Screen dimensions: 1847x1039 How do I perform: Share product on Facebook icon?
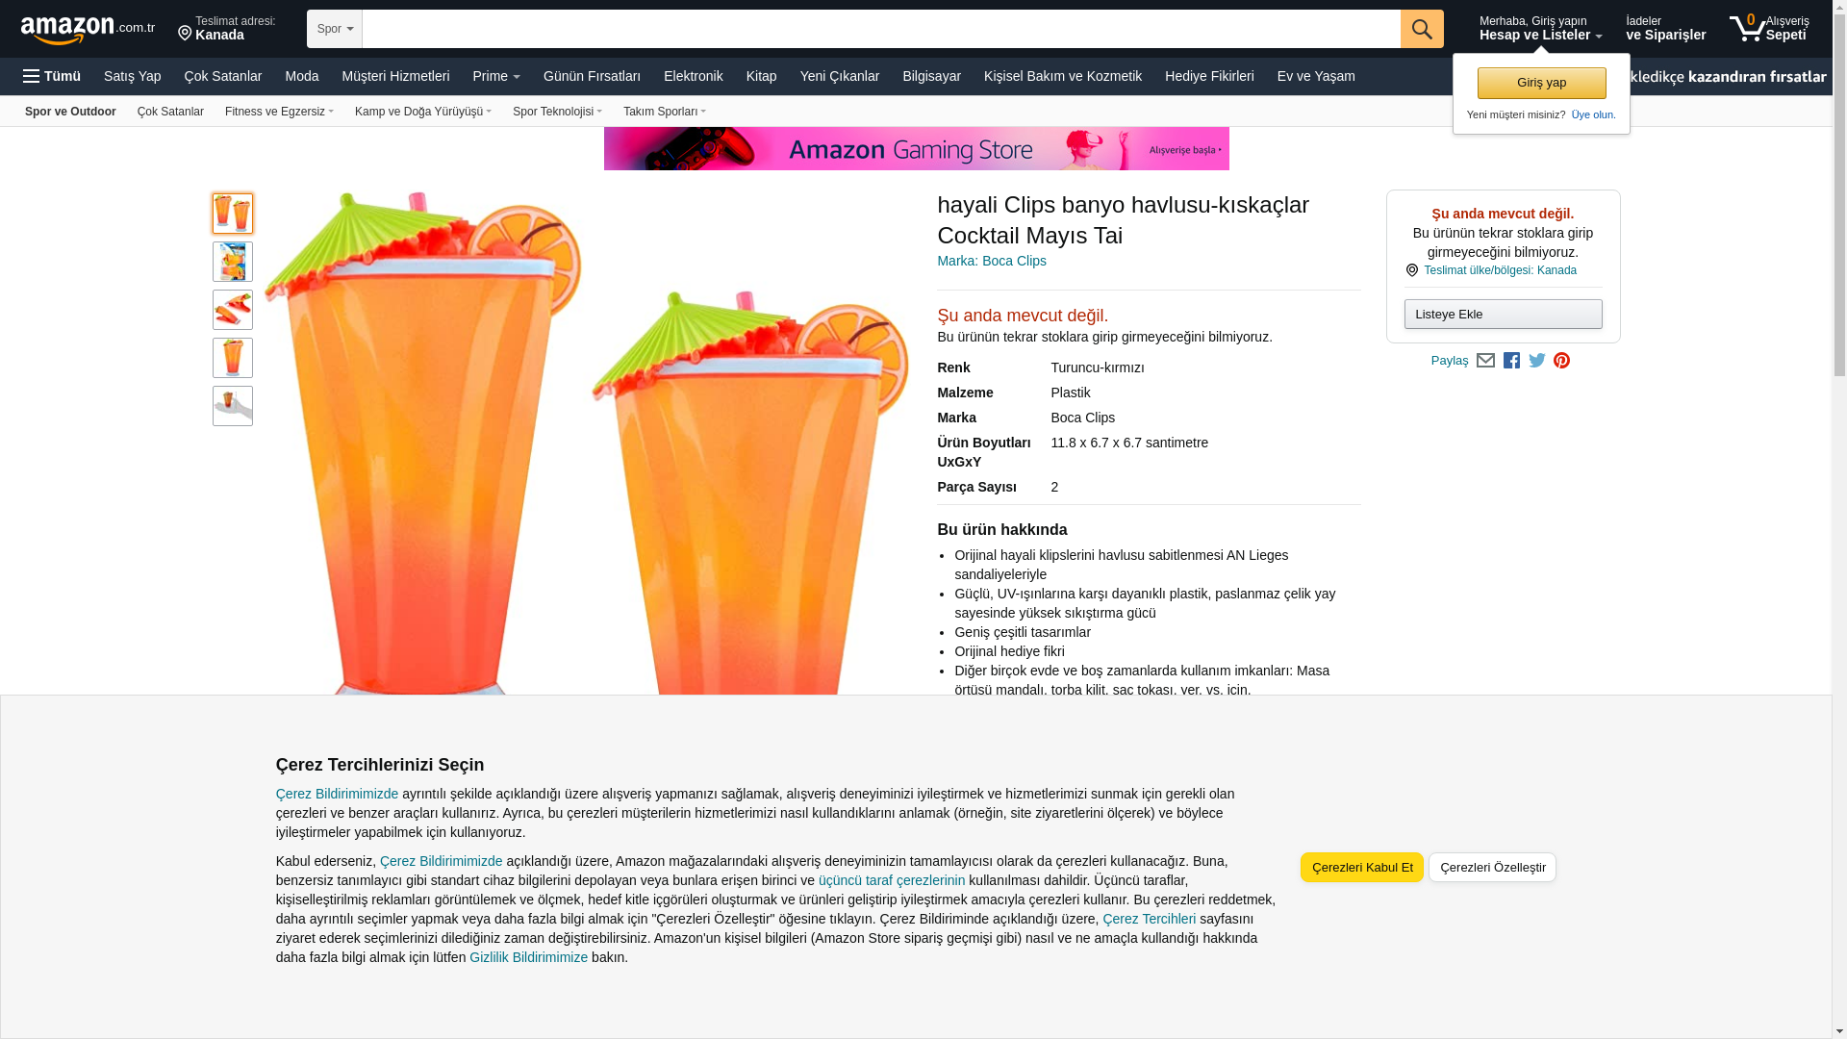[1511, 361]
